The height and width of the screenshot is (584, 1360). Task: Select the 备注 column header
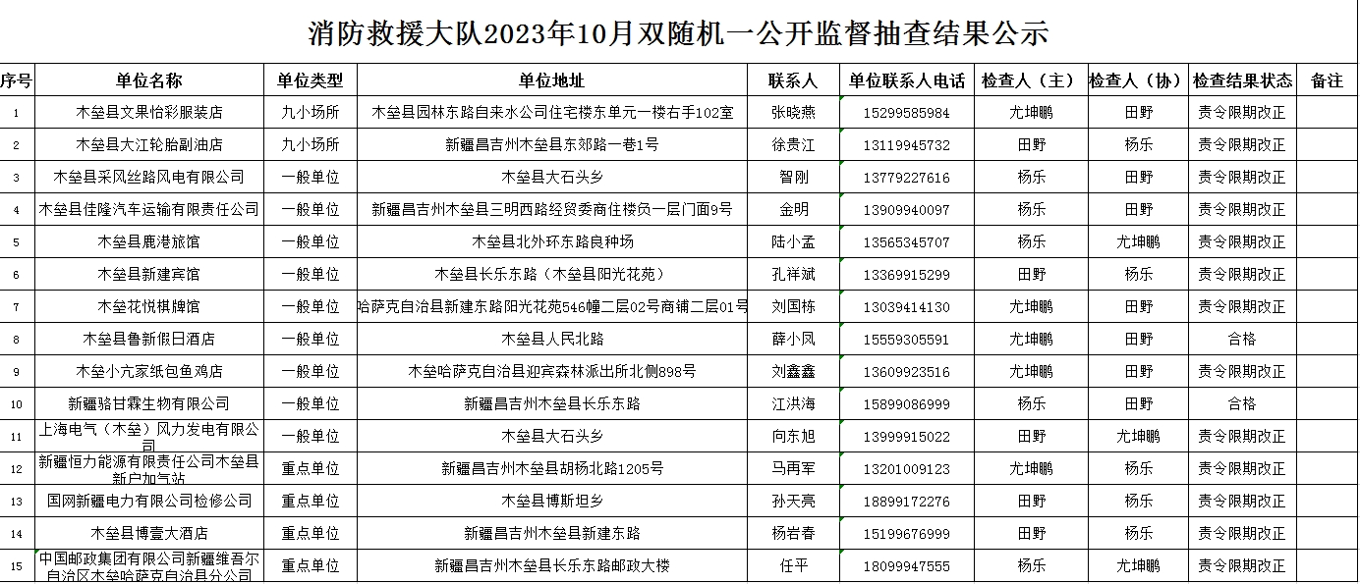[x=1327, y=80]
